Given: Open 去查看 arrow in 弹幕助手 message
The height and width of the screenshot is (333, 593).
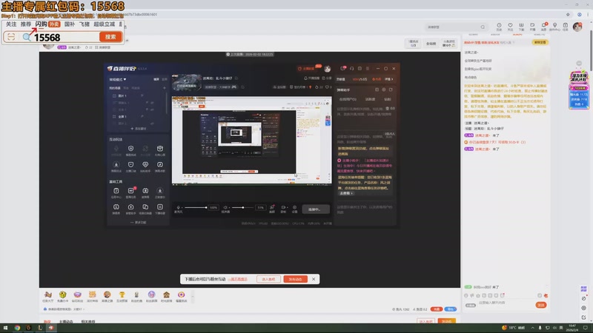Looking at the screenshot, I should click(346, 193).
